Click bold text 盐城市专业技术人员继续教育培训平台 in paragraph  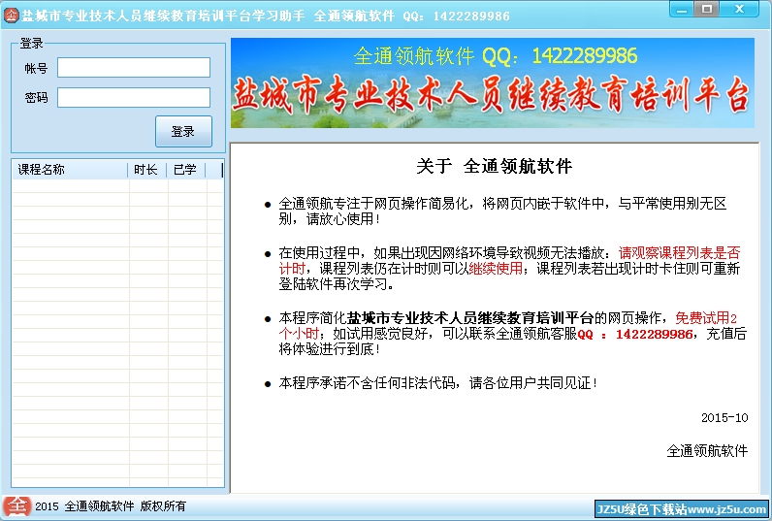(470, 318)
